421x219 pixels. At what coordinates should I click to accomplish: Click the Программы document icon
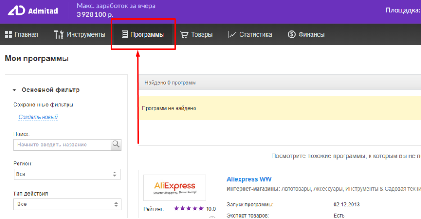[x=125, y=34]
